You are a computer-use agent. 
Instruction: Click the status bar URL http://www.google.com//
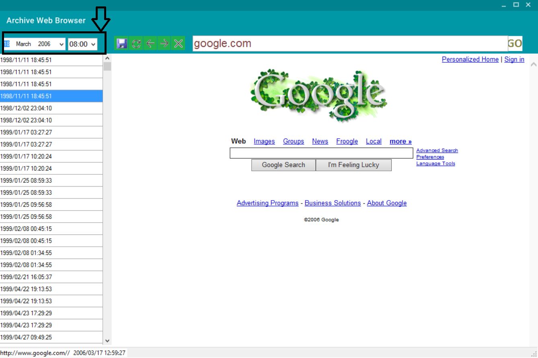[x=35, y=353]
